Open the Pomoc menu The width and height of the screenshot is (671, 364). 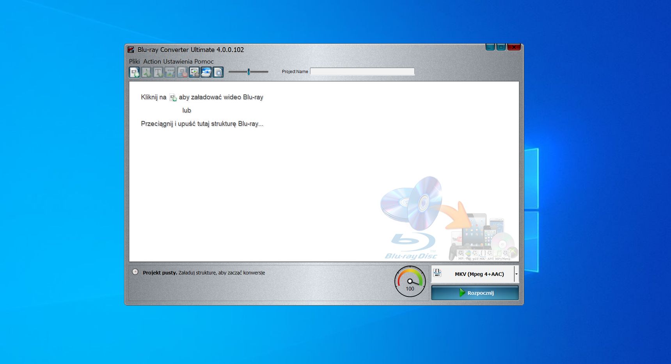[x=204, y=61]
